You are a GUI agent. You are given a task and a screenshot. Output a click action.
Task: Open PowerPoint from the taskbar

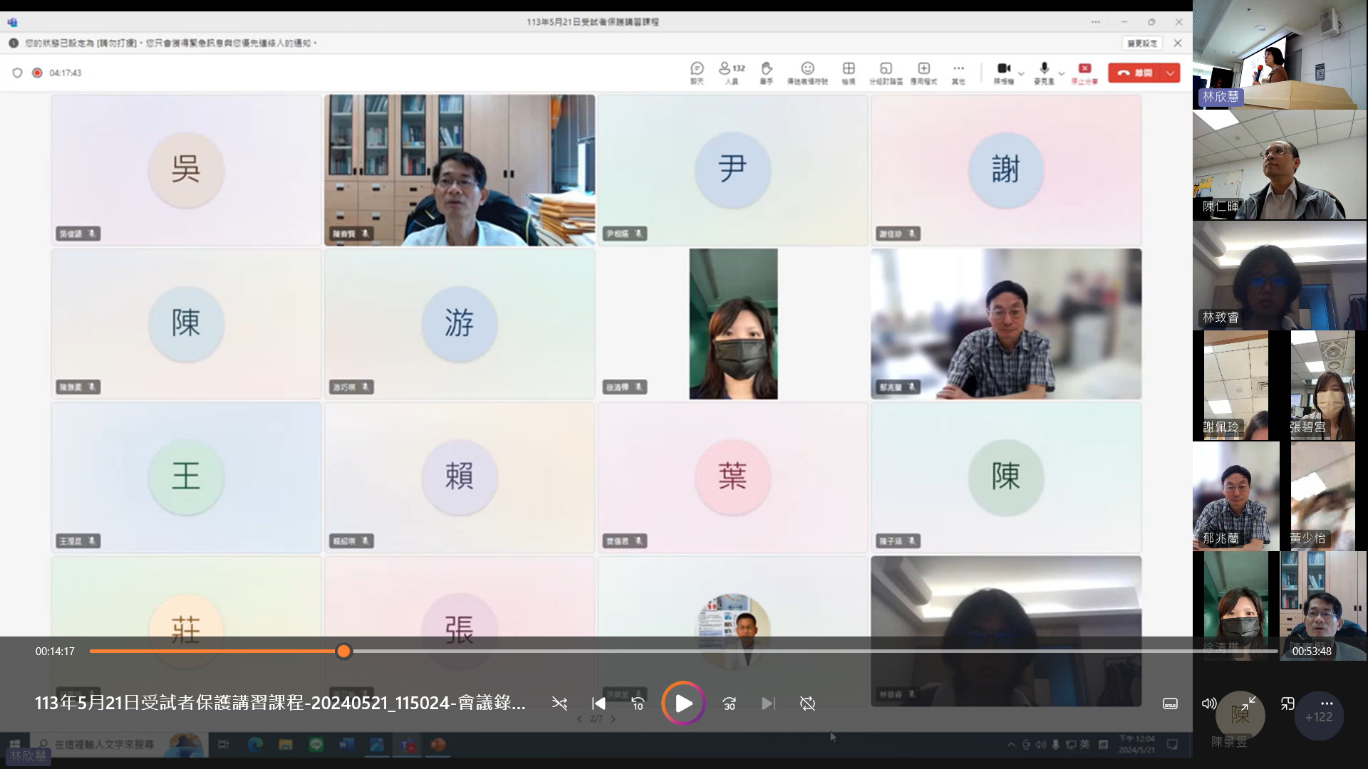click(437, 744)
